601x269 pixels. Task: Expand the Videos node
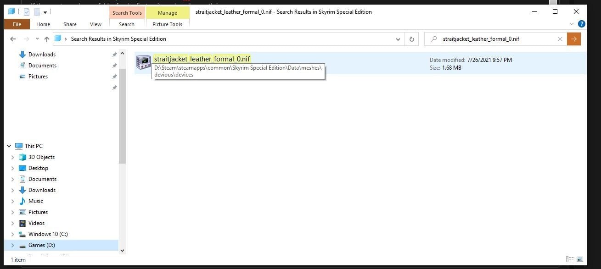(13, 223)
